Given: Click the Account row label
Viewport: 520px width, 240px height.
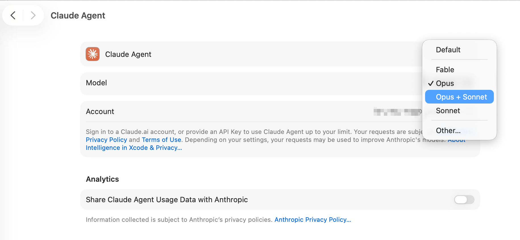Looking at the screenshot, I should 100,111.
